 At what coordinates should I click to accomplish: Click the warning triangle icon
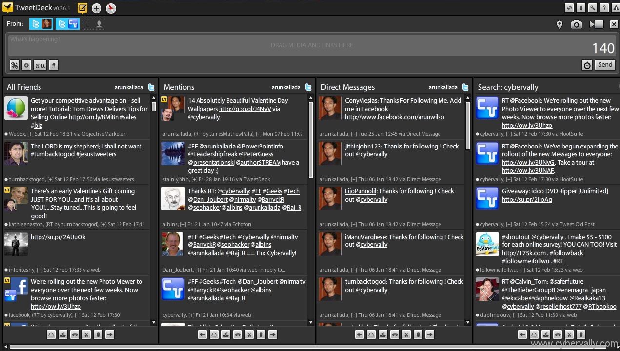[x=615, y=8]
